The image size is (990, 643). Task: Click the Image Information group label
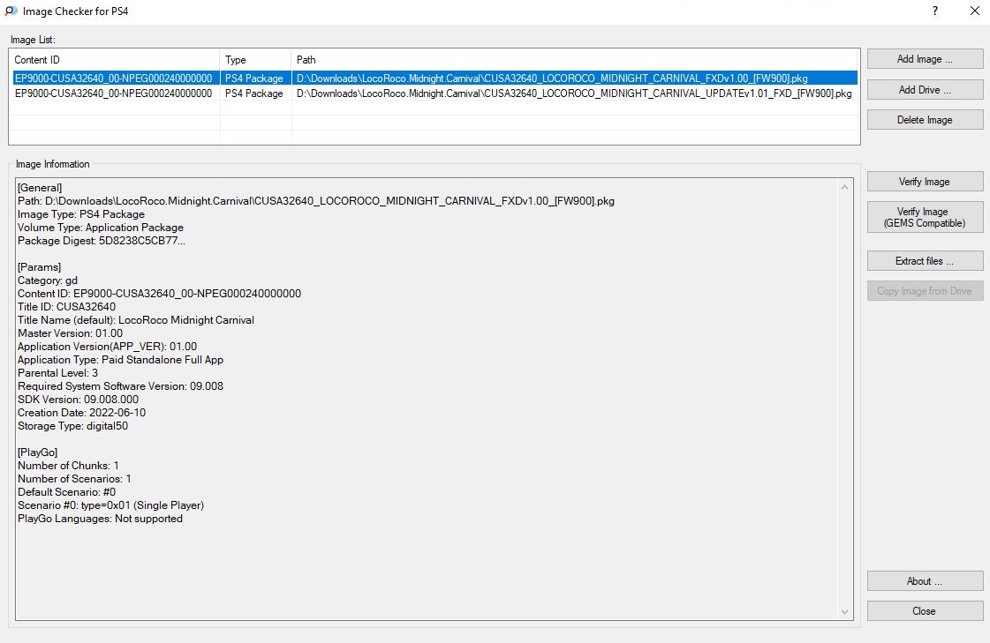(52, 164)
